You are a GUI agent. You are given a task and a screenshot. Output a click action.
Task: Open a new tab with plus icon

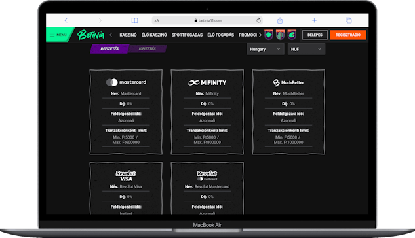pos(314,20)
